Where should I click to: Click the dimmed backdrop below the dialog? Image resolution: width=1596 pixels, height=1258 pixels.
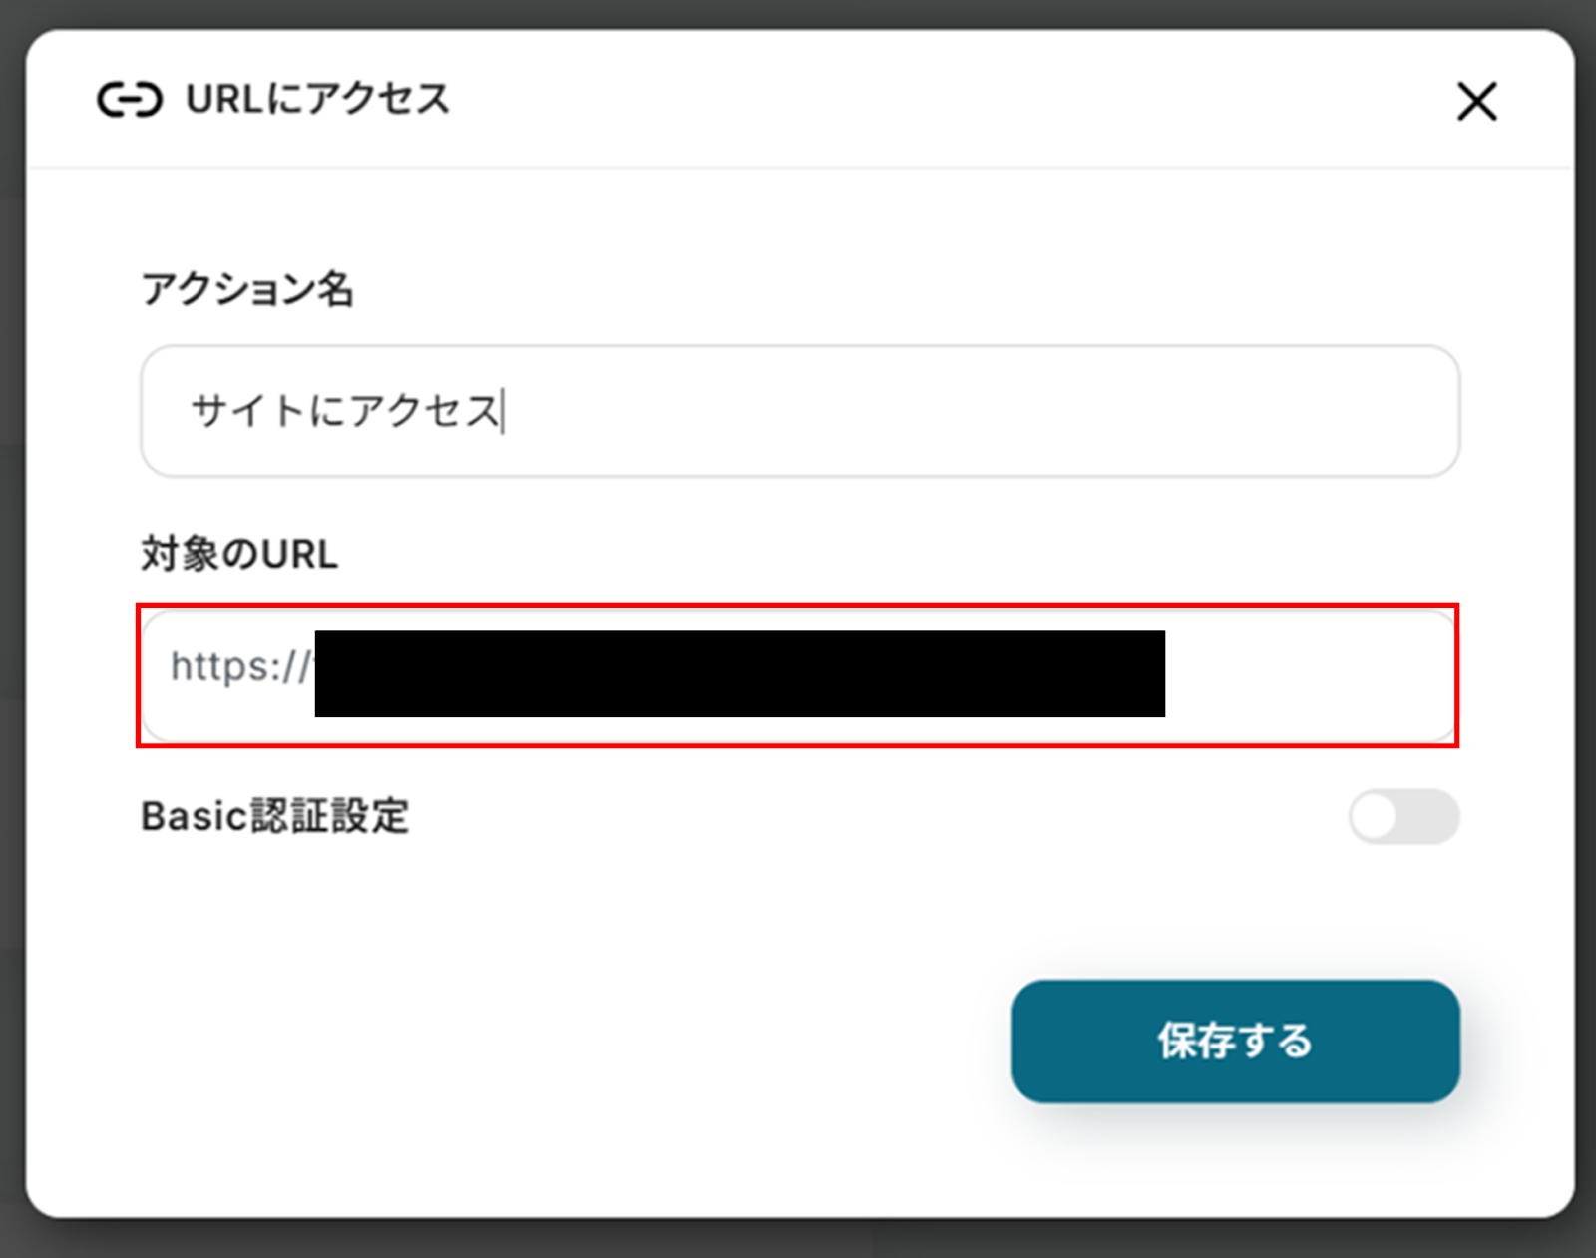click(798, 1240)
